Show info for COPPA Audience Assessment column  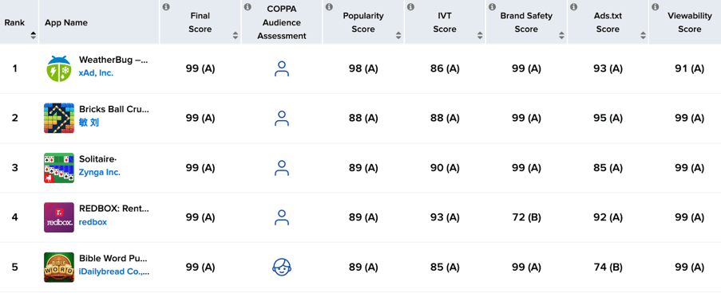[248, 7]
